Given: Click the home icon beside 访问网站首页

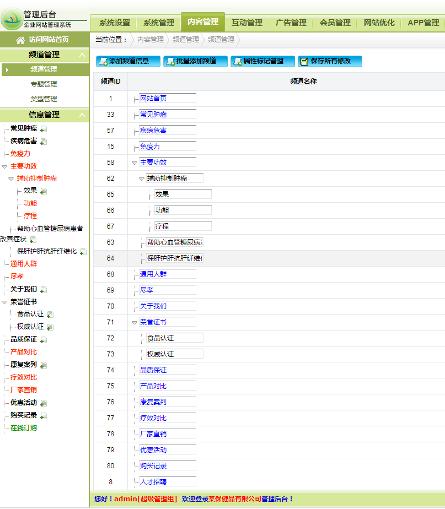Looking at the screenshot, I should coord(20,40).
